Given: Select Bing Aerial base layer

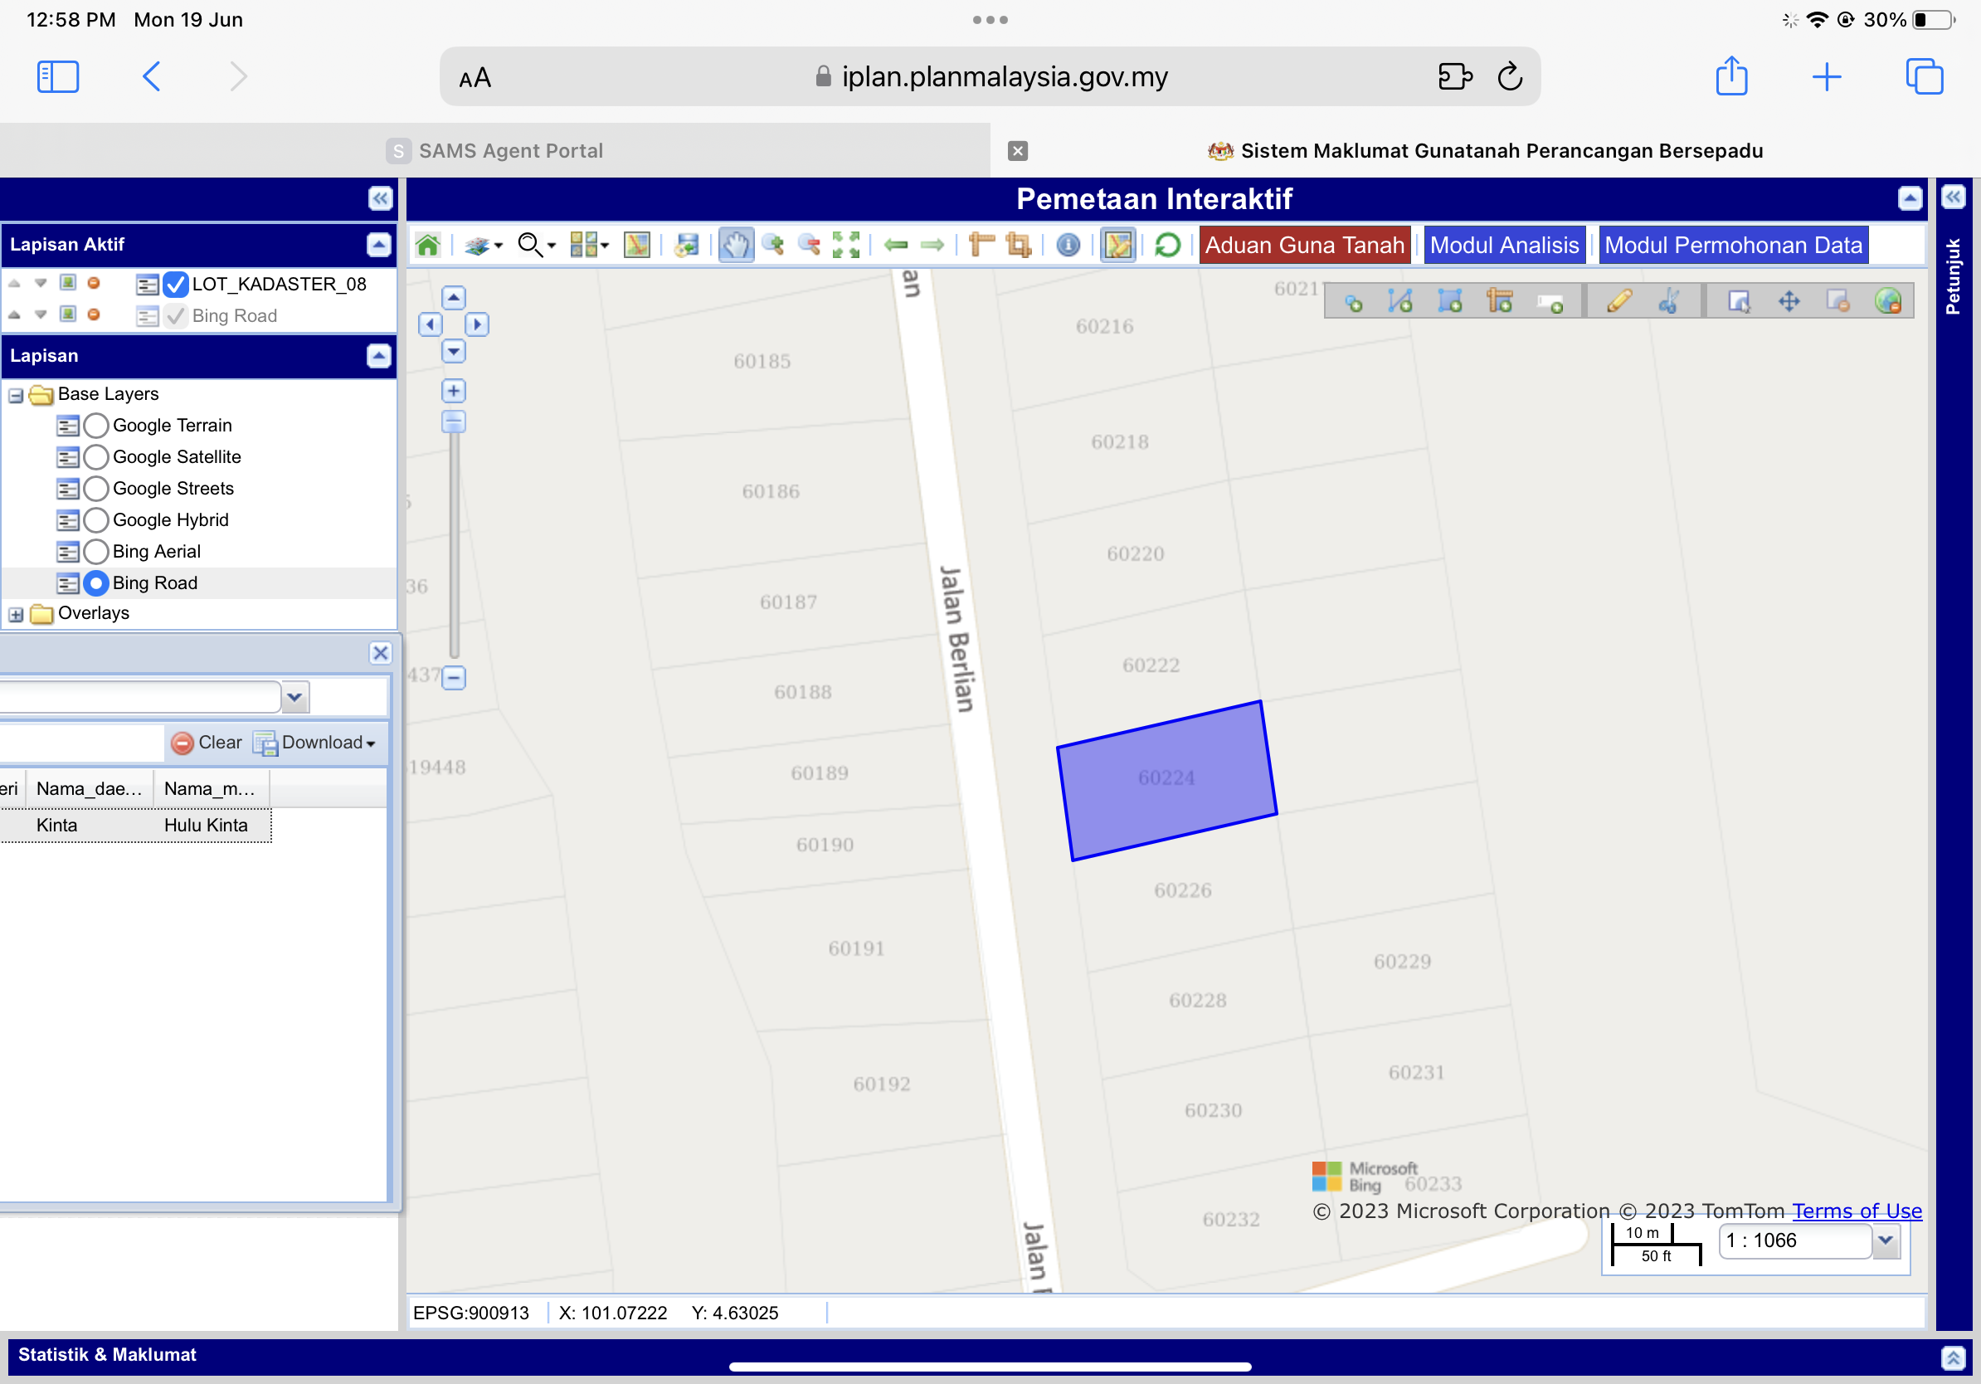Looking at the screenshot, I should [96, 551].
